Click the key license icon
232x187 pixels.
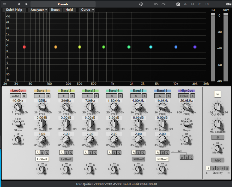point(229,4)
